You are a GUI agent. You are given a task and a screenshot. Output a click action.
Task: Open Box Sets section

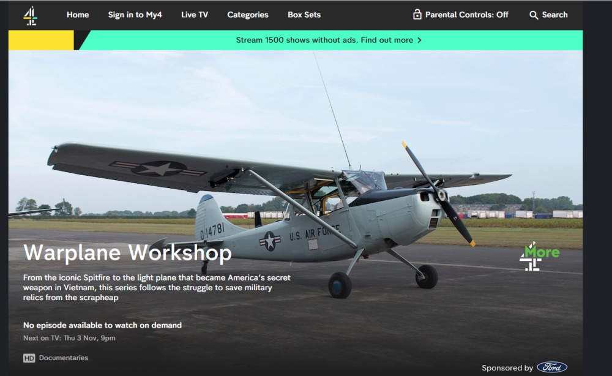click(x=304, y=15)
